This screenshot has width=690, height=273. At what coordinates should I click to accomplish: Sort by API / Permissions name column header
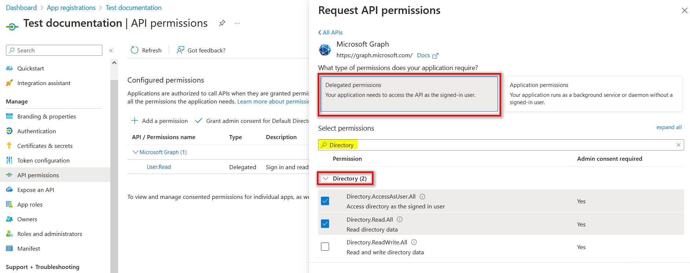point(164,137)
